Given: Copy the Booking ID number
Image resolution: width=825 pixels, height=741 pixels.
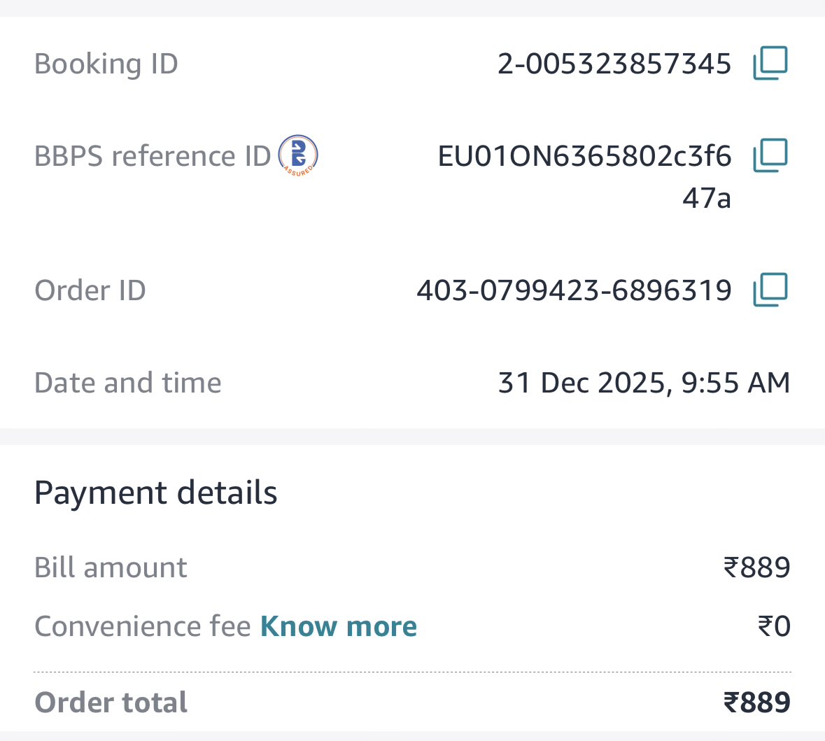Looking at the screenshot, I should coord(770,64).
